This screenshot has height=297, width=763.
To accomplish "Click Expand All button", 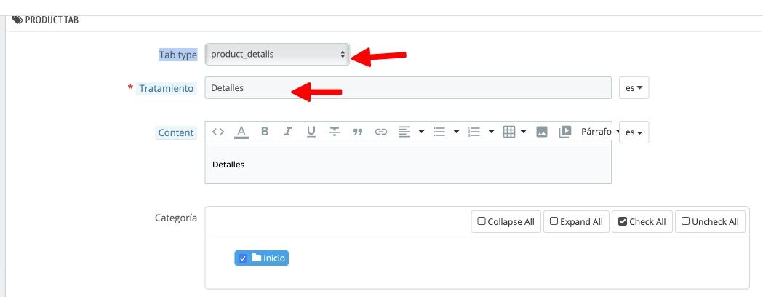I will [576, 221].
